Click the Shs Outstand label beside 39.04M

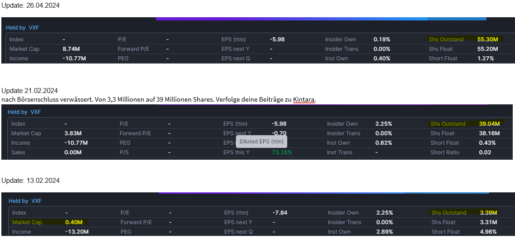click(448, 124)
